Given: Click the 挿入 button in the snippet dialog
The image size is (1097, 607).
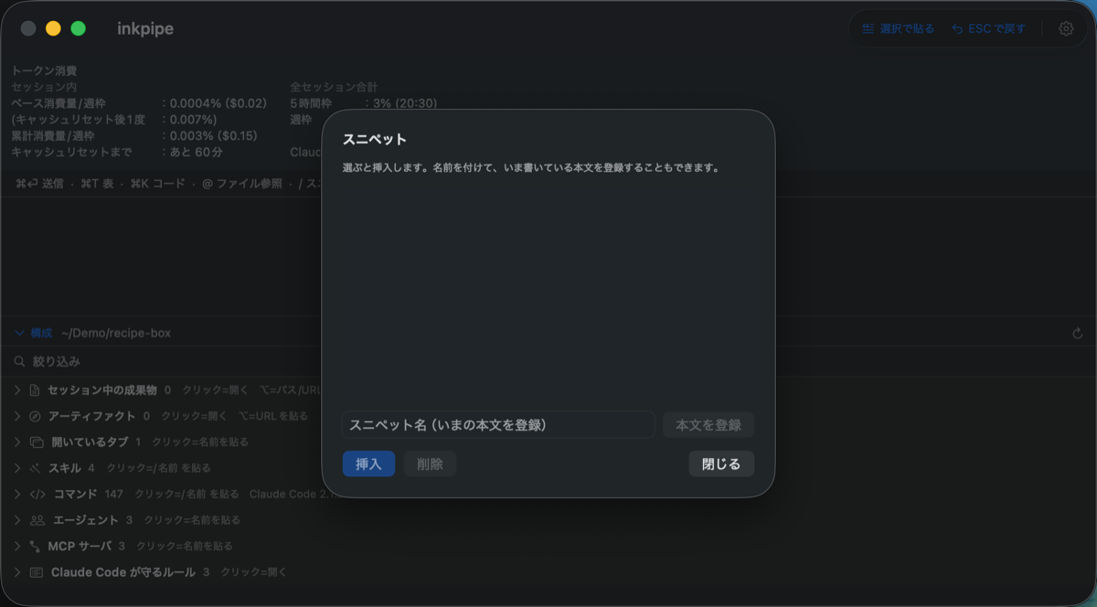Looking at the screenshot, I should pos(368,463).
